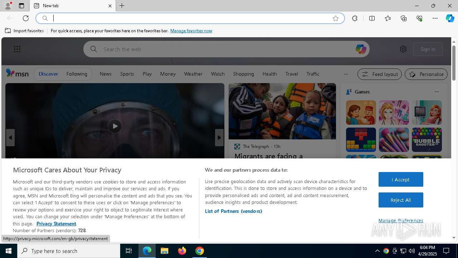The image size is (458, 258).
Task: Toggle split screen view
Action: coord(372,18)
